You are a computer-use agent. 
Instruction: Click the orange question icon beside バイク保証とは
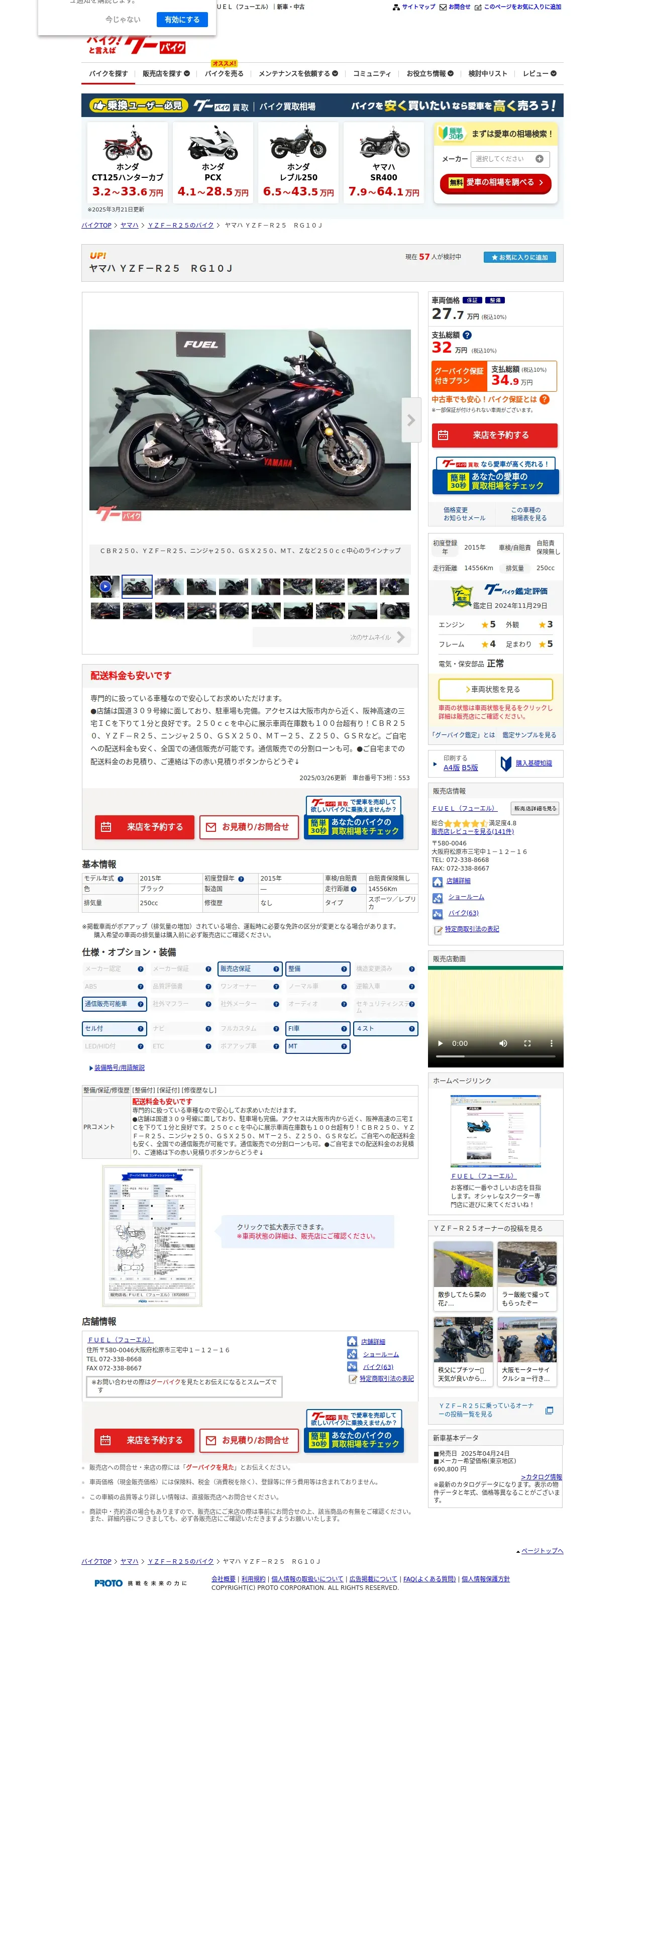(545, 400)
